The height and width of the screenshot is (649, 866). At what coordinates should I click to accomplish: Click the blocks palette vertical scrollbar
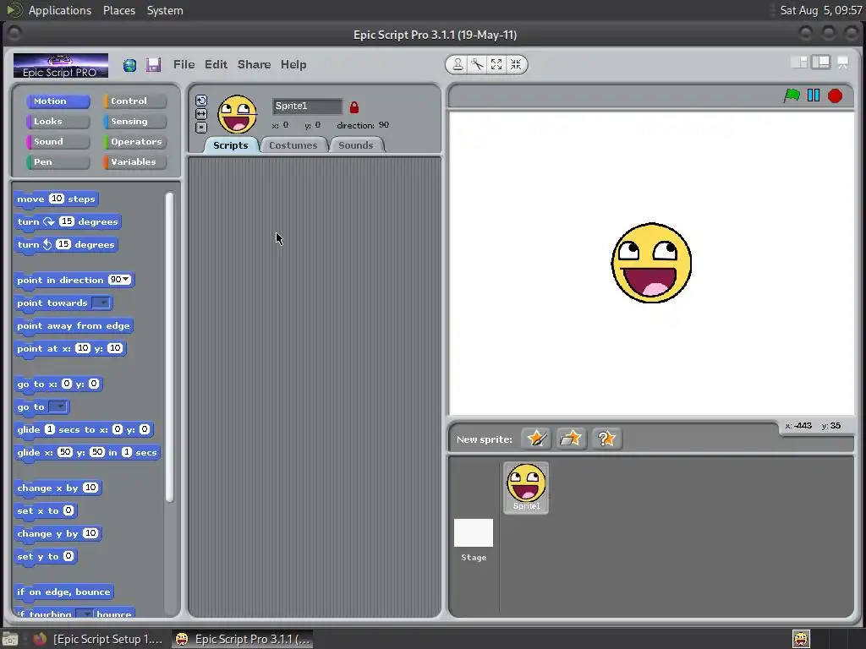pyautogui.click(x=169, y=347)
